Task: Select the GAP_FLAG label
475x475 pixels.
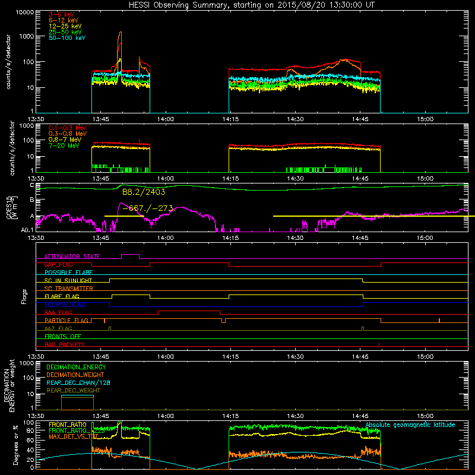Action: (x=58, y=264)
